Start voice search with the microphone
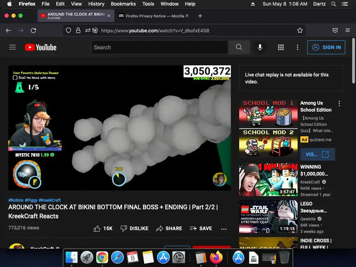The height and width of the screenshot is (267, 356). (260, 47)
